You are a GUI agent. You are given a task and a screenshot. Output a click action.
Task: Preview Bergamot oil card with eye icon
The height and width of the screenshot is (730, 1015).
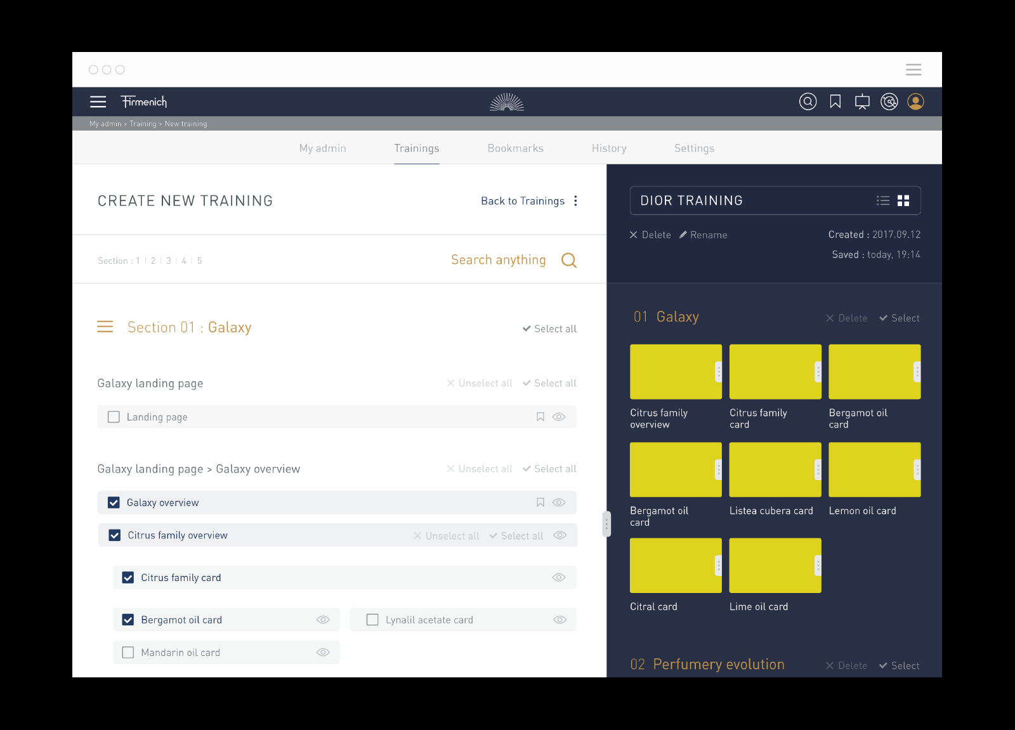[x=323, y=620]
